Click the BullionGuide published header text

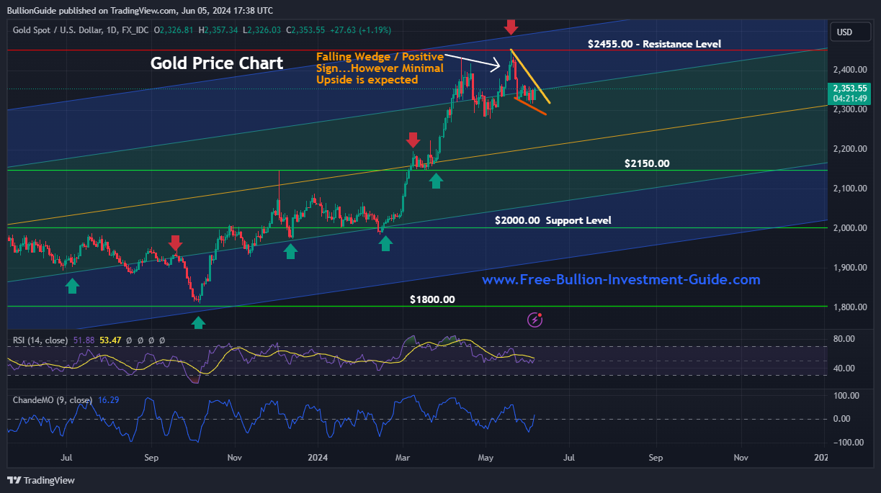pos(140,10)
